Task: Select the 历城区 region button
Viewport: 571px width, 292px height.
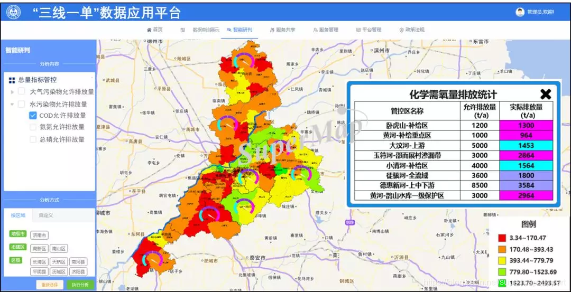Action: pyautogui.click(x=59, y=272)
